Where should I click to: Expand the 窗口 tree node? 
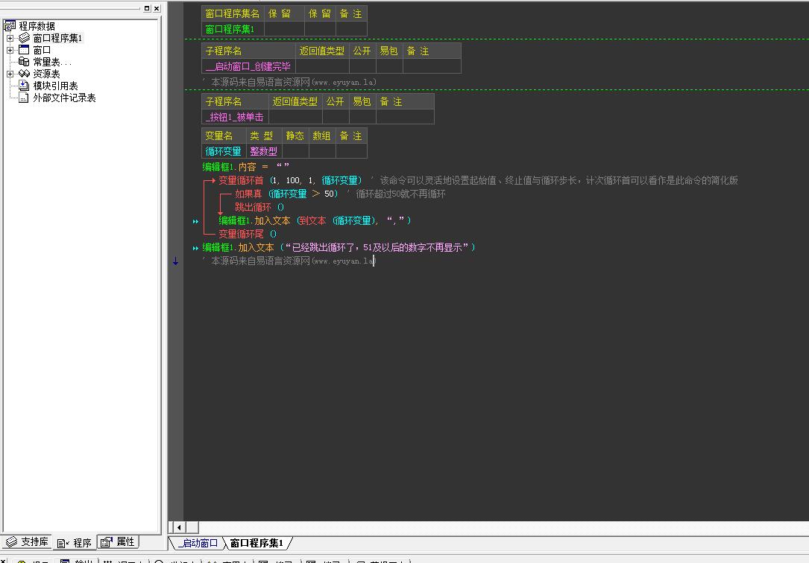pyautogui.click(x=10, y=50)
